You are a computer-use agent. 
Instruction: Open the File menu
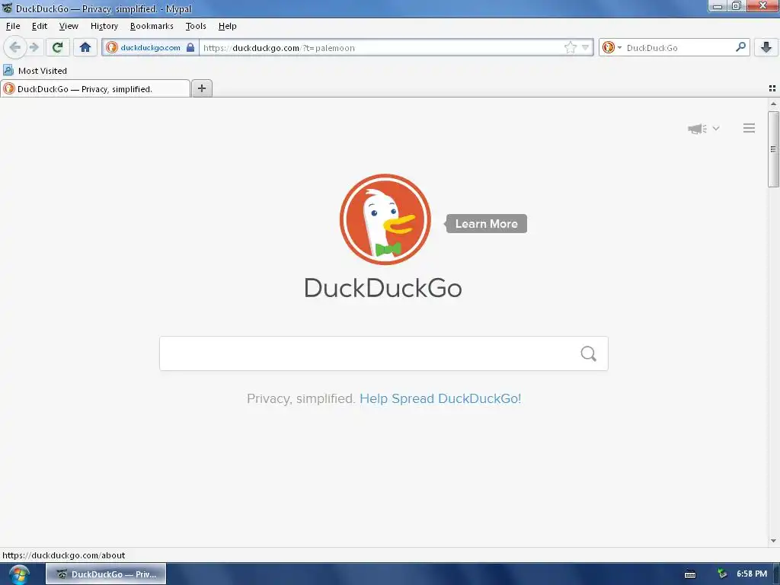(x=13, y=26)
